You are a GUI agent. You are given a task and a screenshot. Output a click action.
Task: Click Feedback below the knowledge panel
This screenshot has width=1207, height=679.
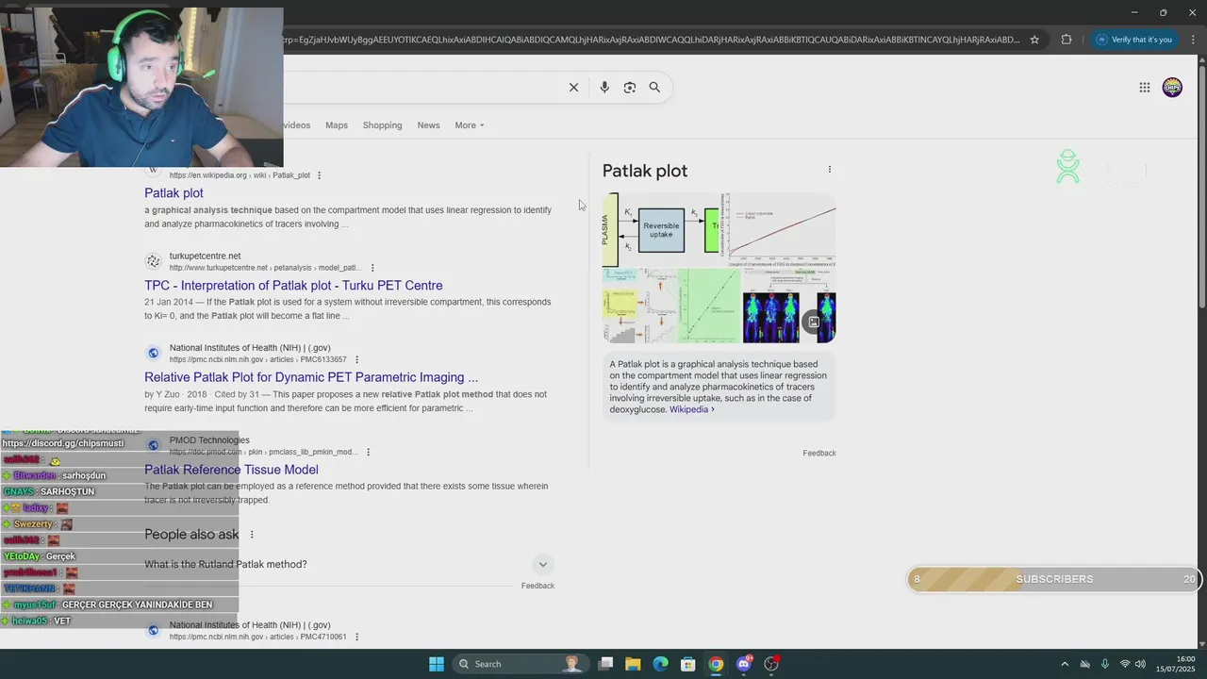(819, 454)
